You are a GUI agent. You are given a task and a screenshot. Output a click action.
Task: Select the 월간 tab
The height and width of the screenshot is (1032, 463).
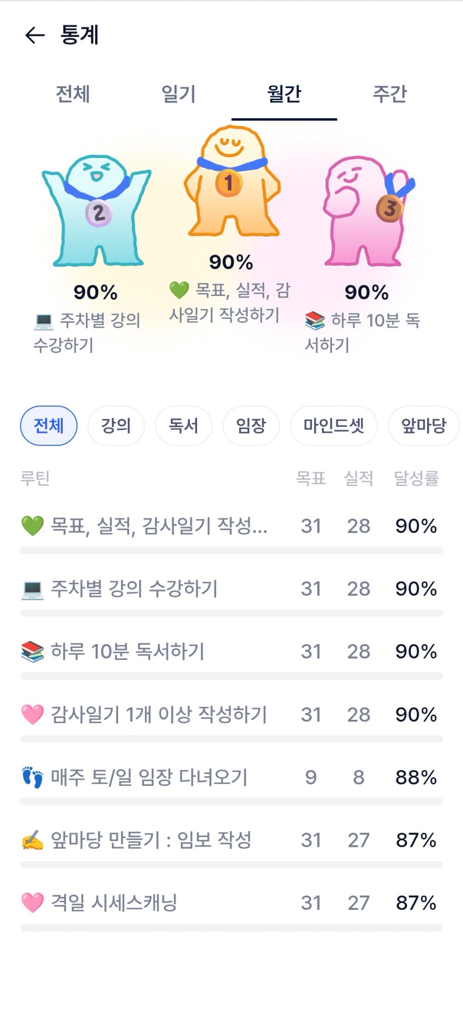tap(284, 94)
